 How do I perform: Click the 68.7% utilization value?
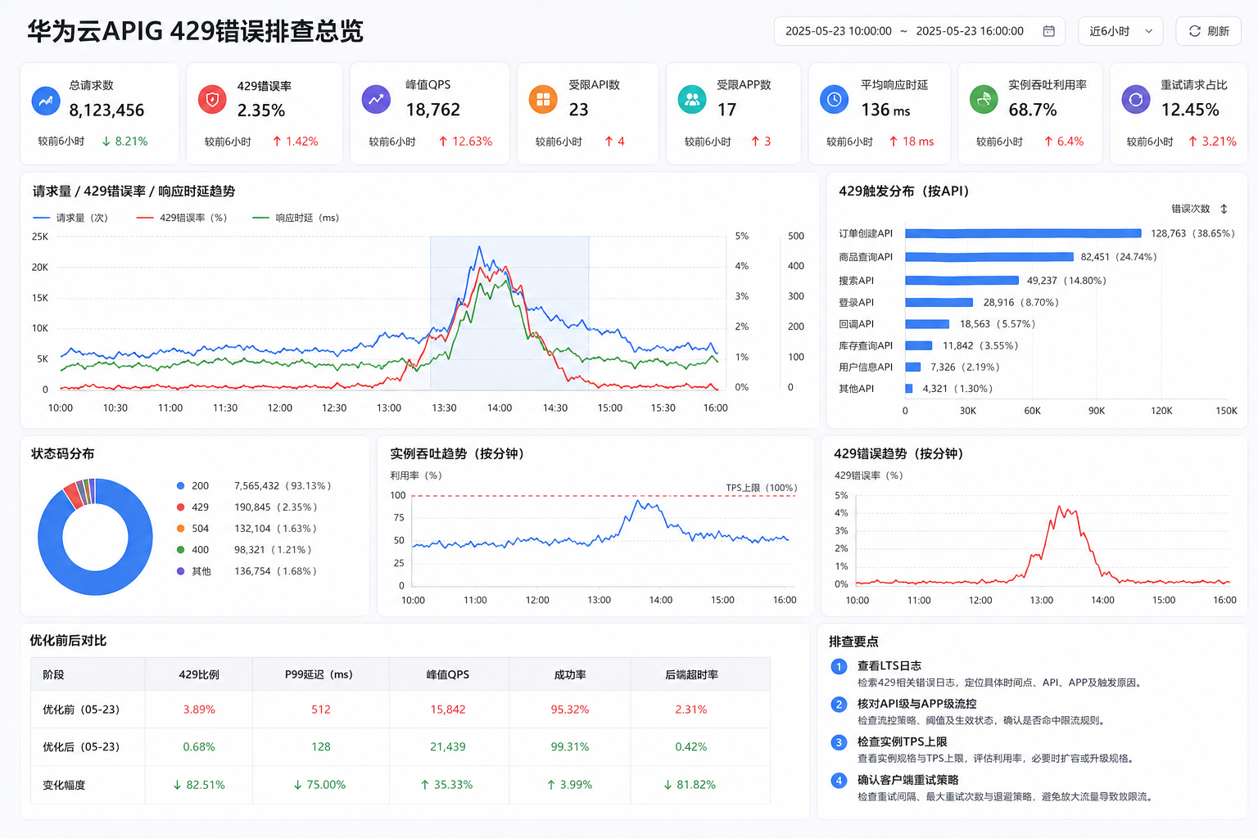coord(1033,110)
